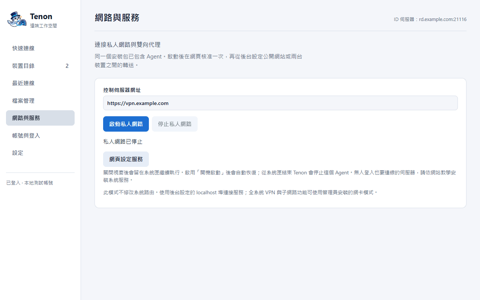Click the 私人網路已停止 status text
Image resolution: width=480 pixels, height=300 pixels.
[123, 142]
